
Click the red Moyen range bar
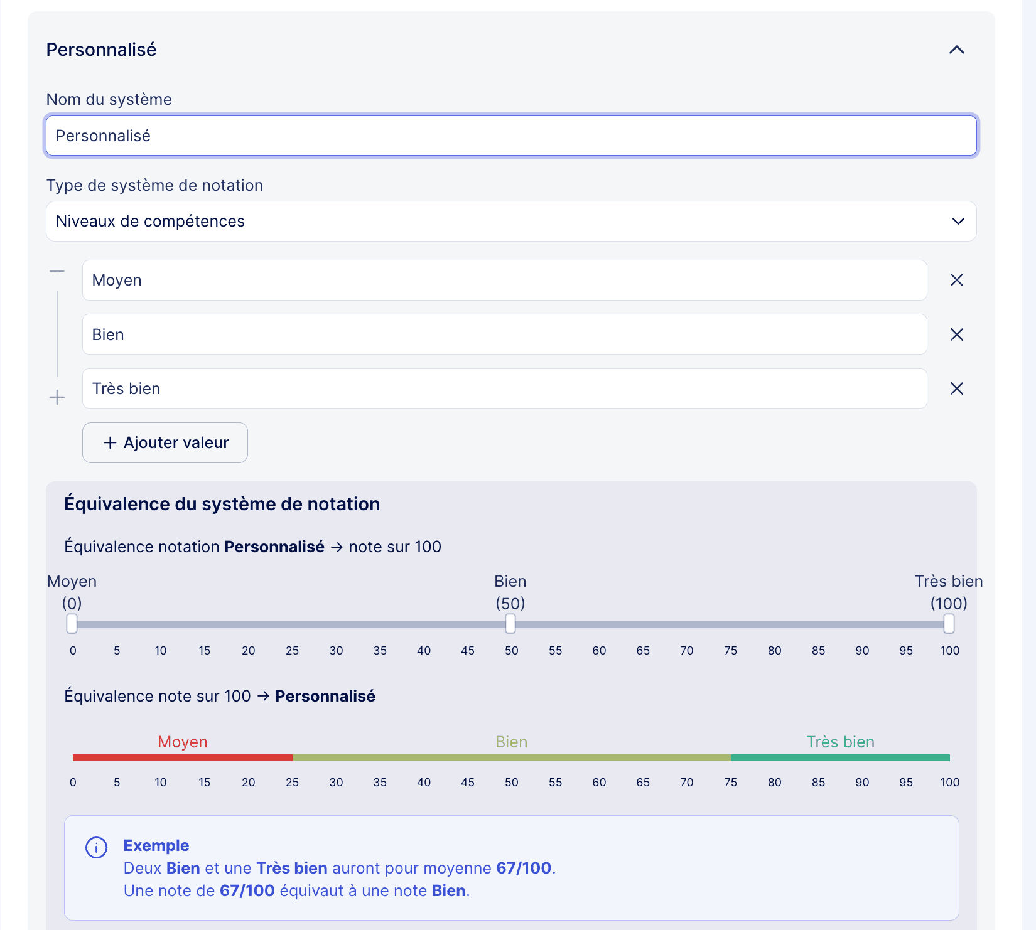182,757
